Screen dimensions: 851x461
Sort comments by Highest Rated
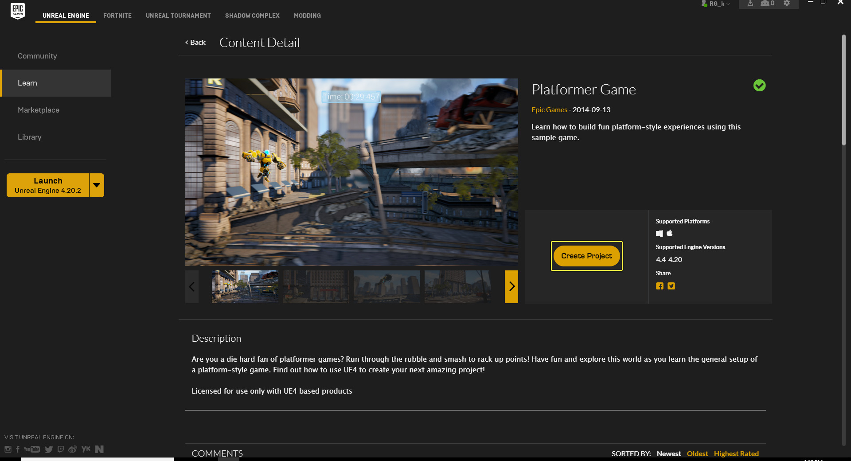pyautogui.click(x=736, y=453)
